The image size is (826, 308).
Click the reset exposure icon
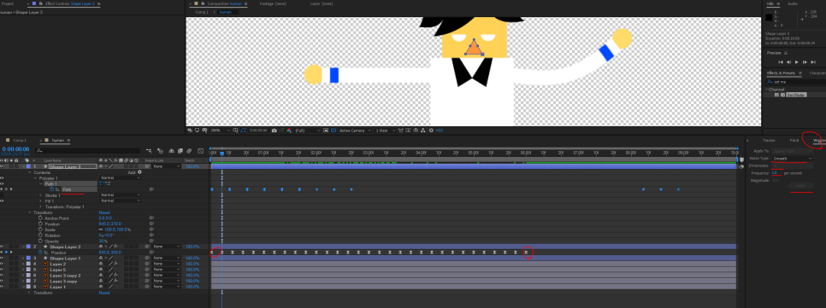pyautogui.click(x=432, y=131)
